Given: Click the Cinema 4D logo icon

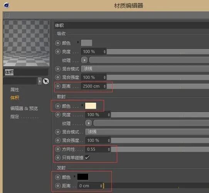Looking at the screenshot, I should 7,5.
